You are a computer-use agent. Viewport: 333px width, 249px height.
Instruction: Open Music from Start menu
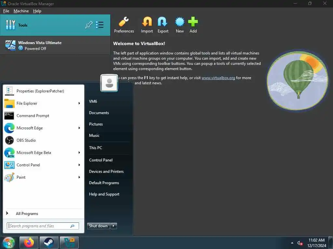(94, 135)
